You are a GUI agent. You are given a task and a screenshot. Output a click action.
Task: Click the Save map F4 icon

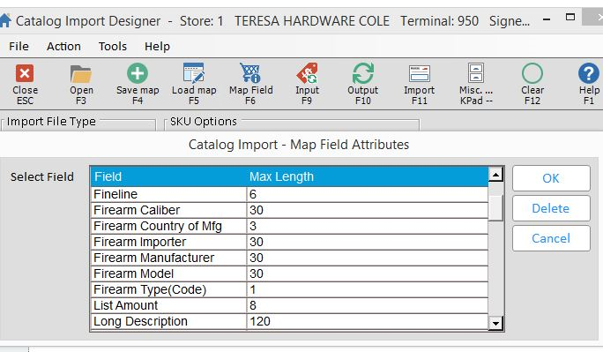[x=138, y=73]
